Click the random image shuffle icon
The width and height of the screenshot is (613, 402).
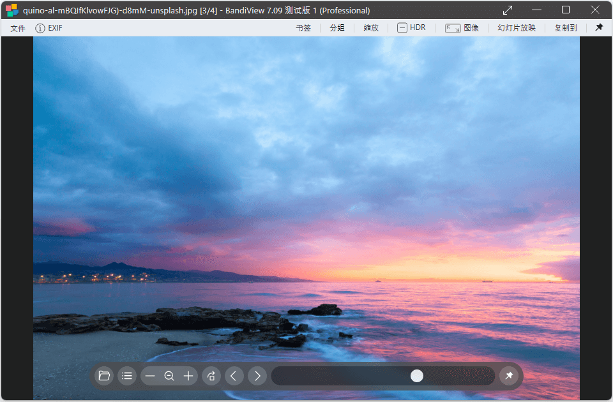tap(211, 376)
